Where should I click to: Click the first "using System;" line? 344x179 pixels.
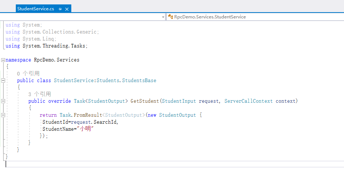[24, 25]
